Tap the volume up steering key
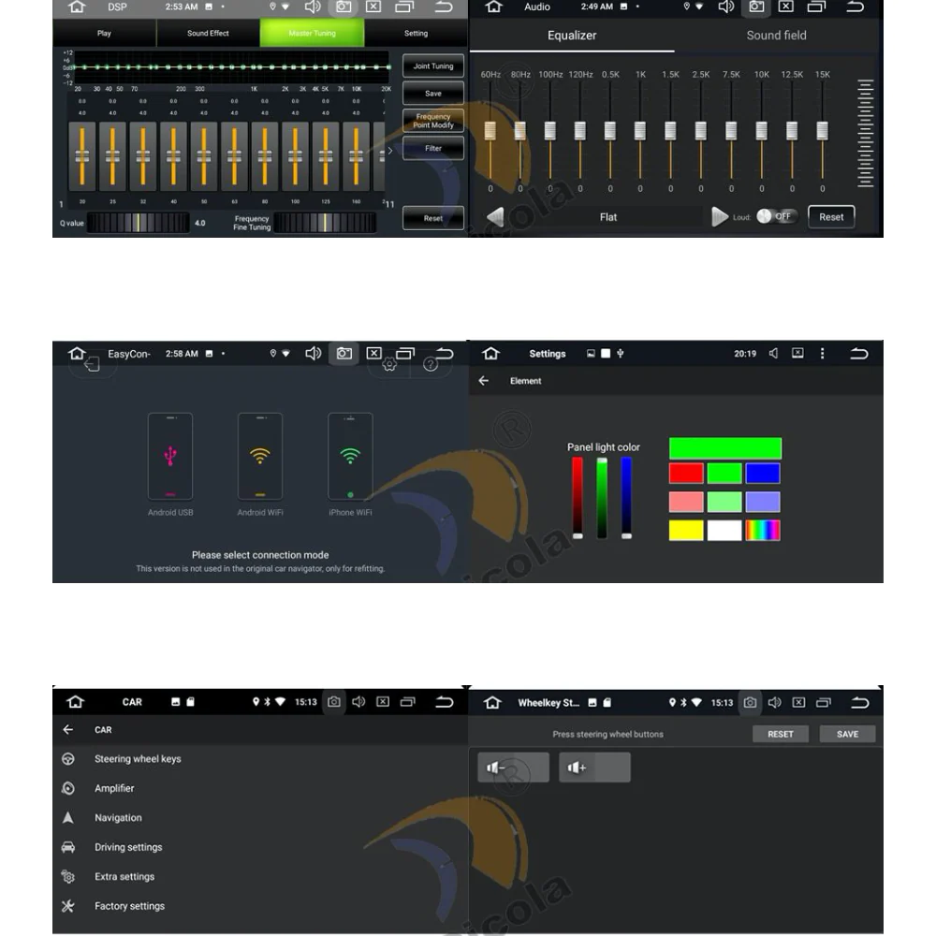 point(594,768)
